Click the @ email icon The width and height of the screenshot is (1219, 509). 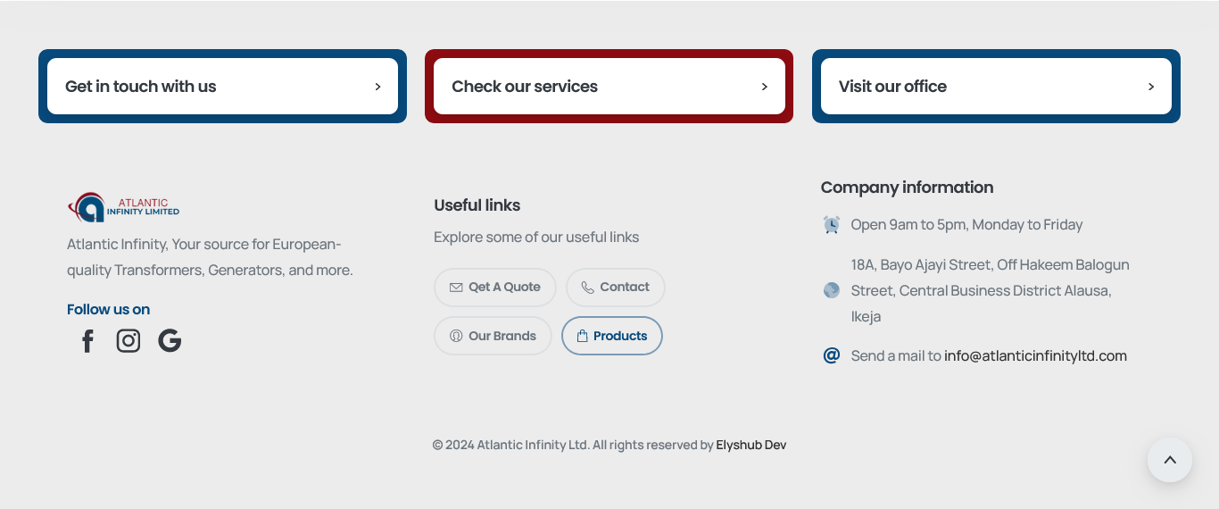click(x=832, y=355)
